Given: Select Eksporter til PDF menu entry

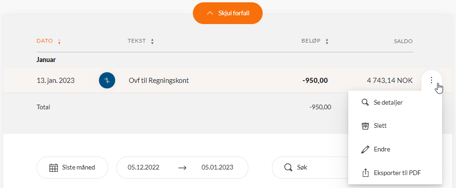Looking at the screenshot, I should [397, 173].
